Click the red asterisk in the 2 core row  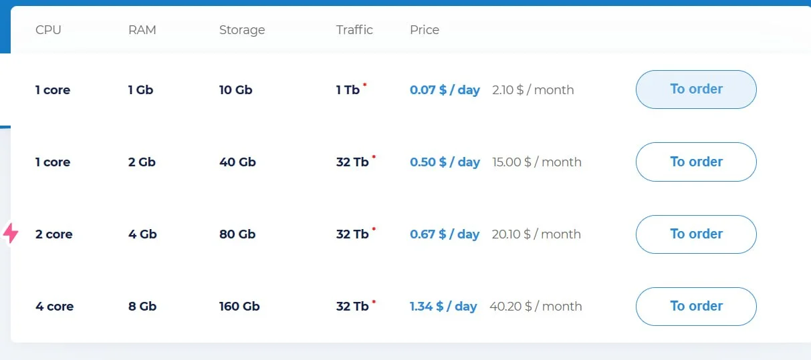click(374, 230)
